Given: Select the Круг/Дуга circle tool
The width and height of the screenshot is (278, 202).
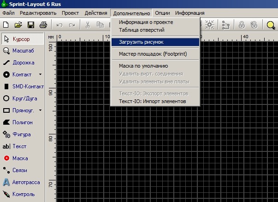Looking at the screenshot, I should point(23,98).
